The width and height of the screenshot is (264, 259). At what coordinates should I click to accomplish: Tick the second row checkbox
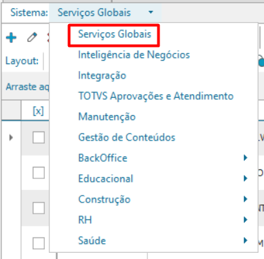pos(38,173)
